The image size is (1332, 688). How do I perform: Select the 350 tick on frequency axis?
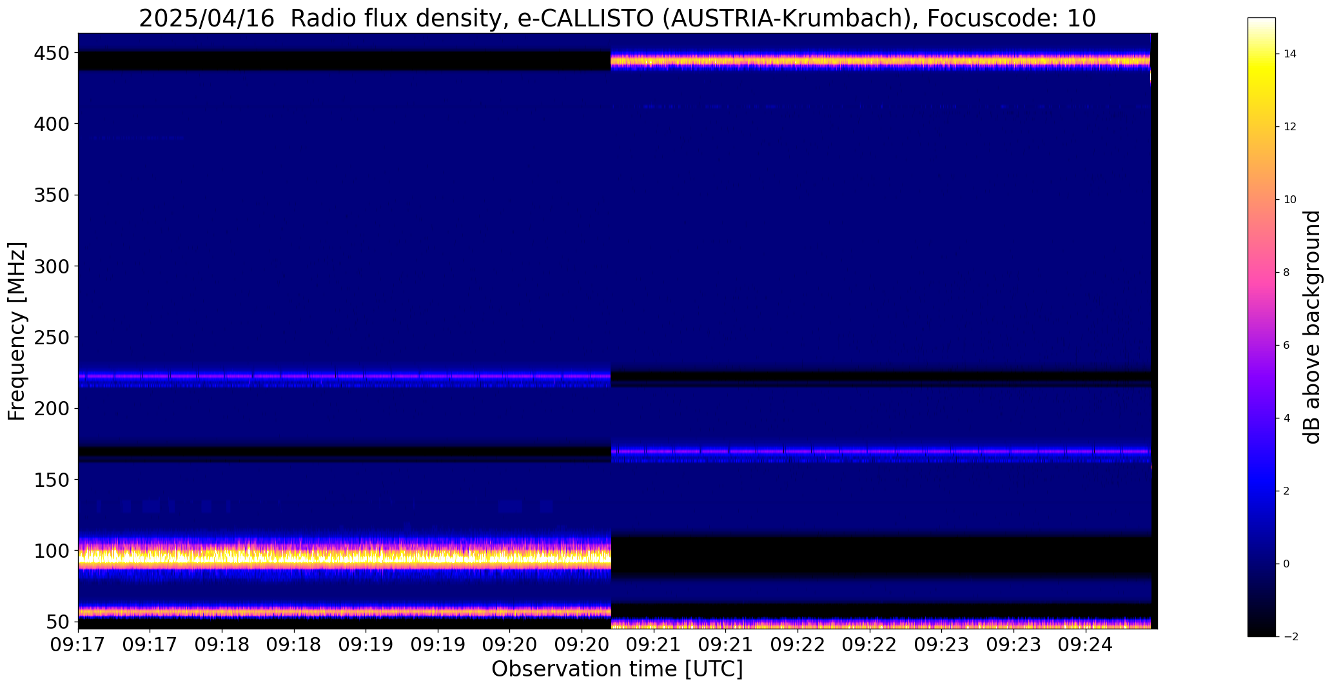coord(51,195)
